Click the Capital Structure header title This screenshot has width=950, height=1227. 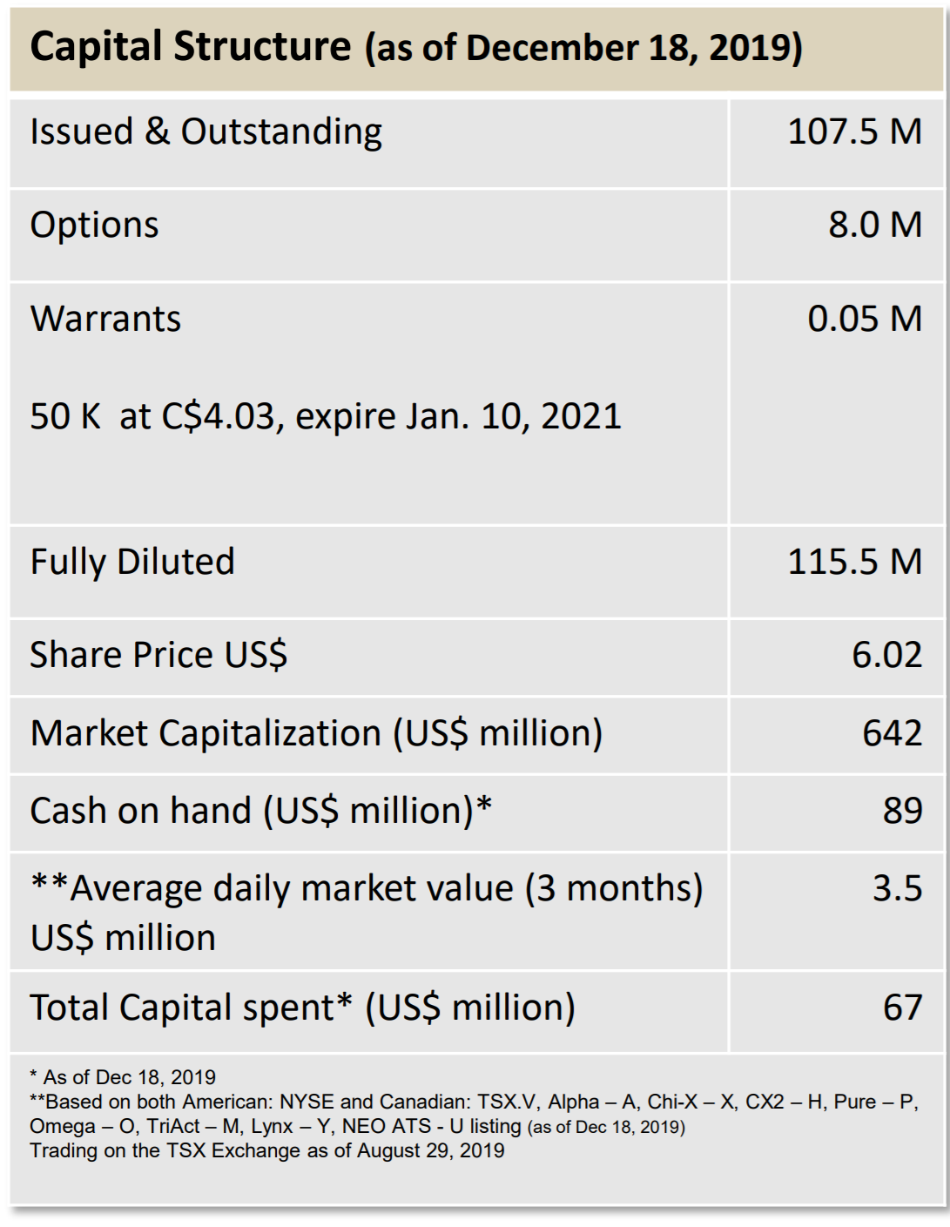pos(415,48)
